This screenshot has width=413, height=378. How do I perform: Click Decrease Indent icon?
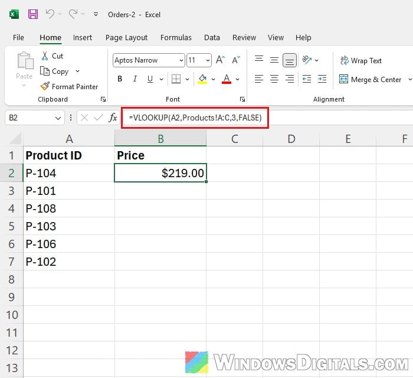pyautogui.click(x=307, y=79)
